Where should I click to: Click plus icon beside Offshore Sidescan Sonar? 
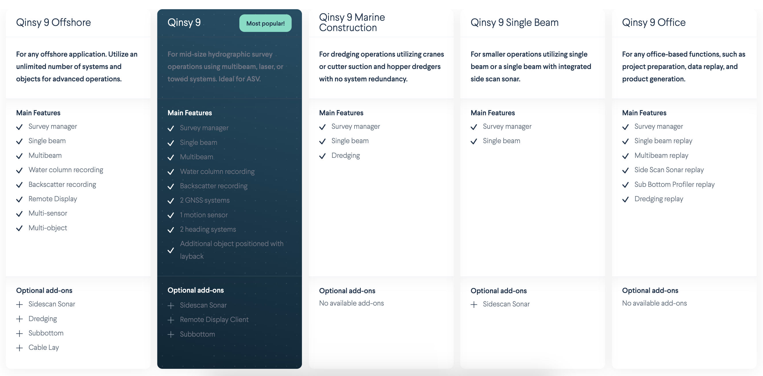tap(20, 304)
